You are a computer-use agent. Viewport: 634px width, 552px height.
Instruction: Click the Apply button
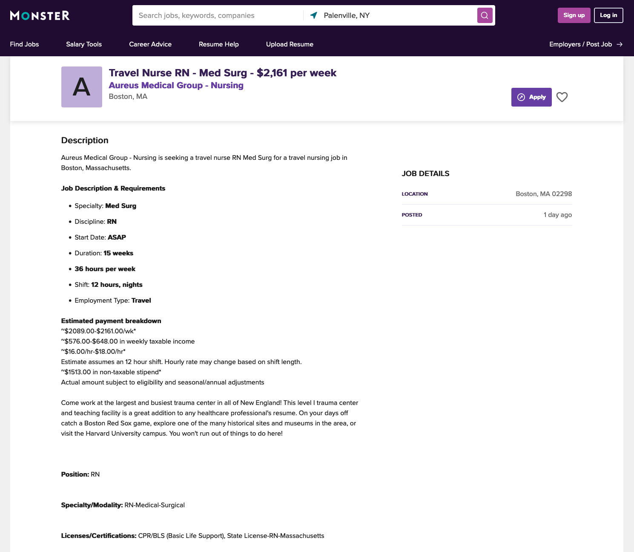click(x=531, y=97)
